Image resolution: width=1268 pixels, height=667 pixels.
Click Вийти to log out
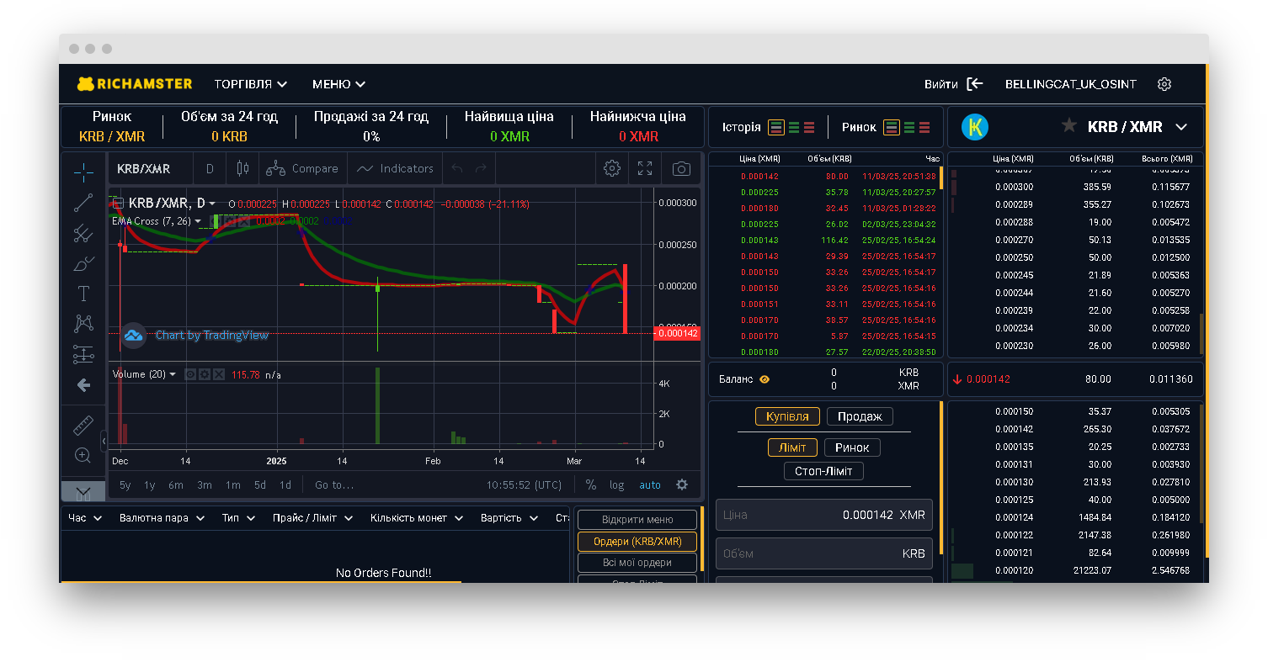(x=954, y=84)
